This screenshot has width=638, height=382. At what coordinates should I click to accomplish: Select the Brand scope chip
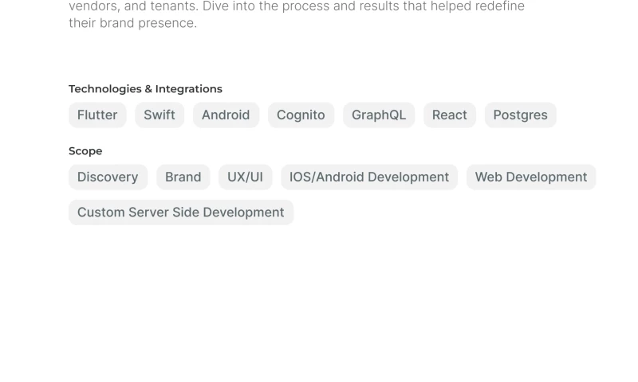[x=183, y=177]
